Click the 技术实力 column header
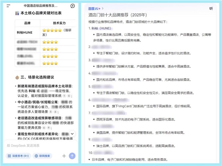The width and height of the screenshot is (222, 166). (59, 23)
